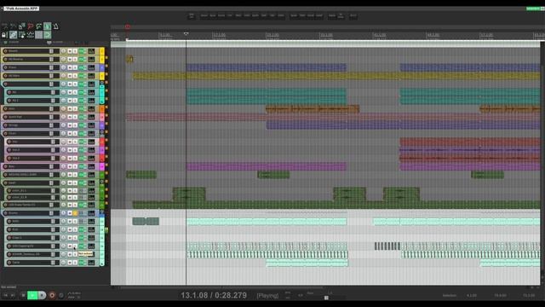Click the green loop-arrow toolbar icon
This screenshot has height=307, width=545.
tap(48, 35)
